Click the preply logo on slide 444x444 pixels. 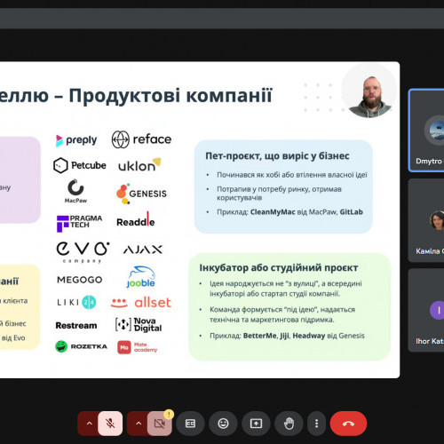(76, 140)
